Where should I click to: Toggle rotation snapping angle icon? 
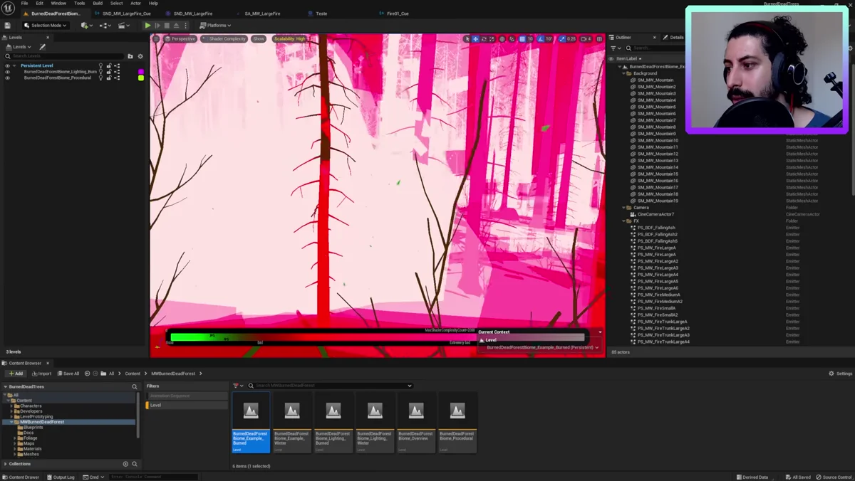[541, 38]
